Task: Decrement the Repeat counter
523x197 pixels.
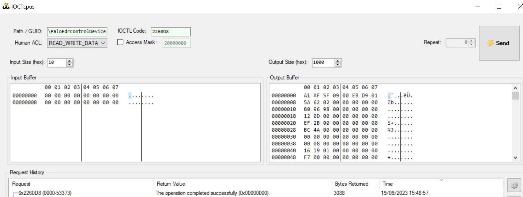Action: click(472, 45)
